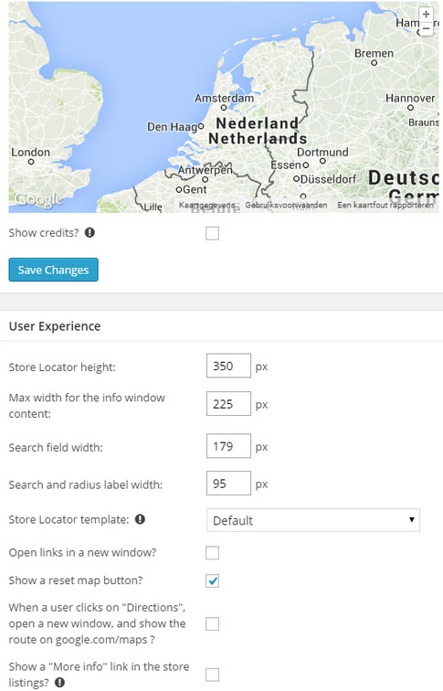Click the Store Locator template info icon

tap(140, 519)
